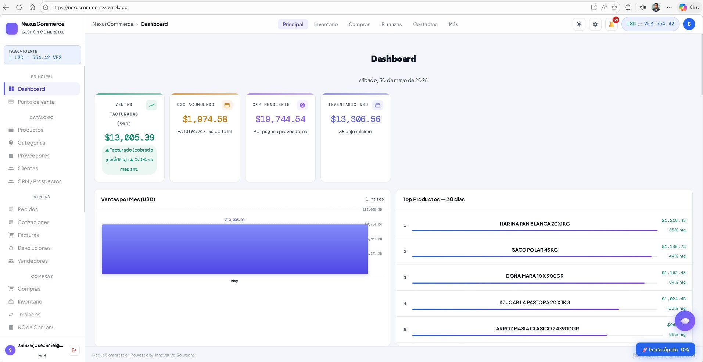Click the CXP Pendiente dollar icon

tap(302, 105)
